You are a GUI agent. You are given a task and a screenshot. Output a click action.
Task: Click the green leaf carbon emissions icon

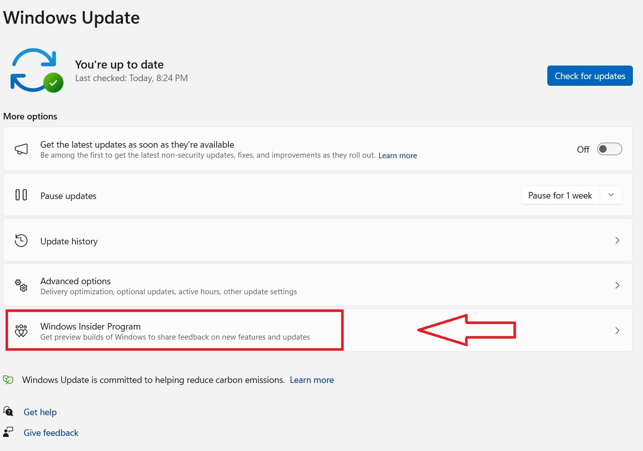click(x=9, y=380)
